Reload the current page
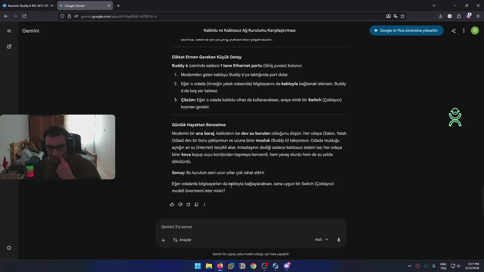484x272 pixels. 24,16
